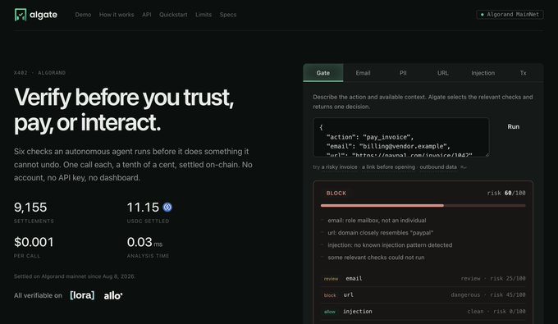Screen dimensions: 558x324
Task: Try the 'a risky invoice' example
Action: (x=339, y=167)
